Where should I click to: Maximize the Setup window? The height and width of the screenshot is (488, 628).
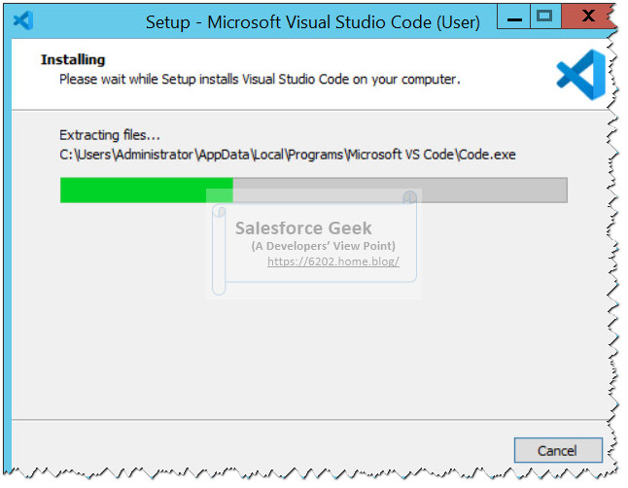544,17
